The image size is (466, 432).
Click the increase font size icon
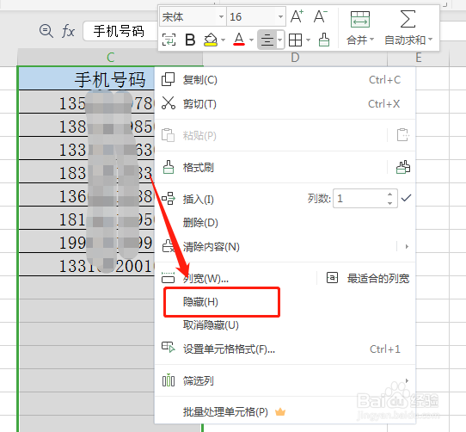(297, 16)
